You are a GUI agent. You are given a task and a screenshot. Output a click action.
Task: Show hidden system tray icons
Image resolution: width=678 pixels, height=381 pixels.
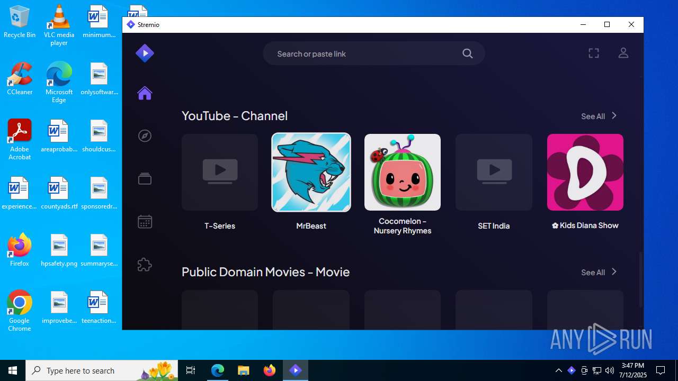click(558, 370)
